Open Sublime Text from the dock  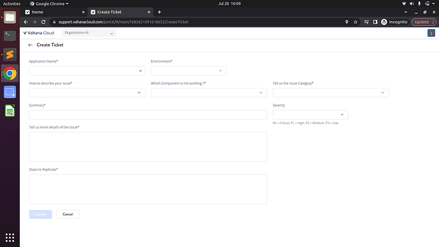[10, 55]
